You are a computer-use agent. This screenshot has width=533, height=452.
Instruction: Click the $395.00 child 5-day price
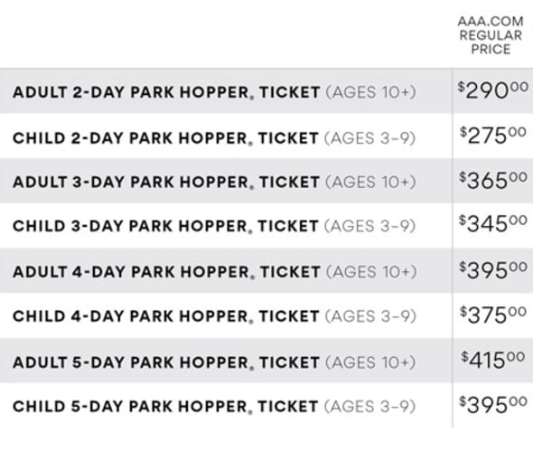[x=493, y=405]
